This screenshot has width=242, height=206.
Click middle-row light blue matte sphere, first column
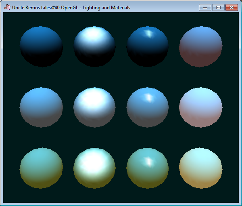(41, 107)
